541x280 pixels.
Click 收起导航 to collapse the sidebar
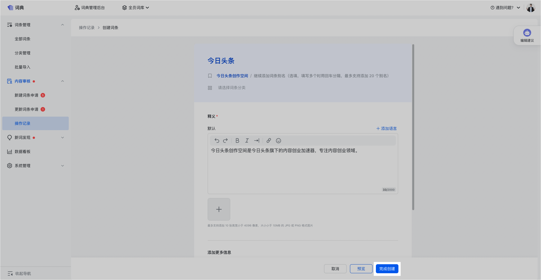pos(19,274)
